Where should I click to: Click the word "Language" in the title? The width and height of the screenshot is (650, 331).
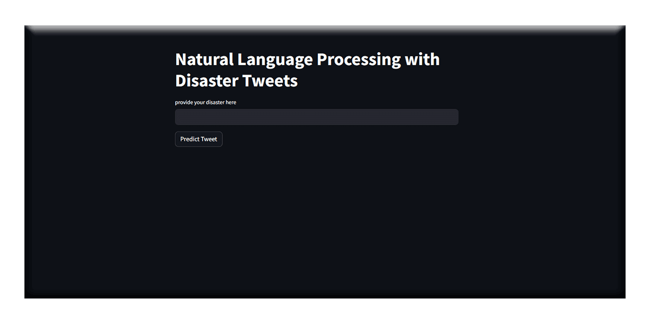click(x=275, y=59)
